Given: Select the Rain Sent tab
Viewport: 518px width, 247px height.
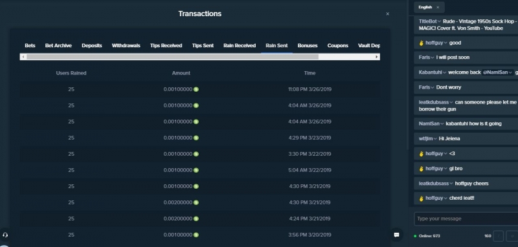Looking at the screenshot, I should coord(276,45).
